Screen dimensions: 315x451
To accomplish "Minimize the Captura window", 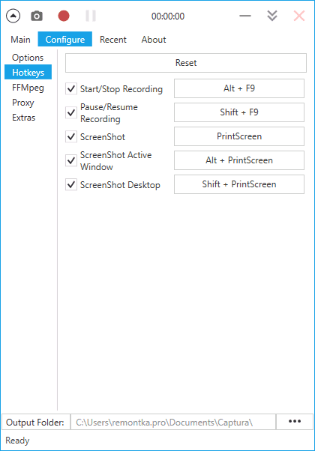I will pyautogui.click(x=245, y=16).
